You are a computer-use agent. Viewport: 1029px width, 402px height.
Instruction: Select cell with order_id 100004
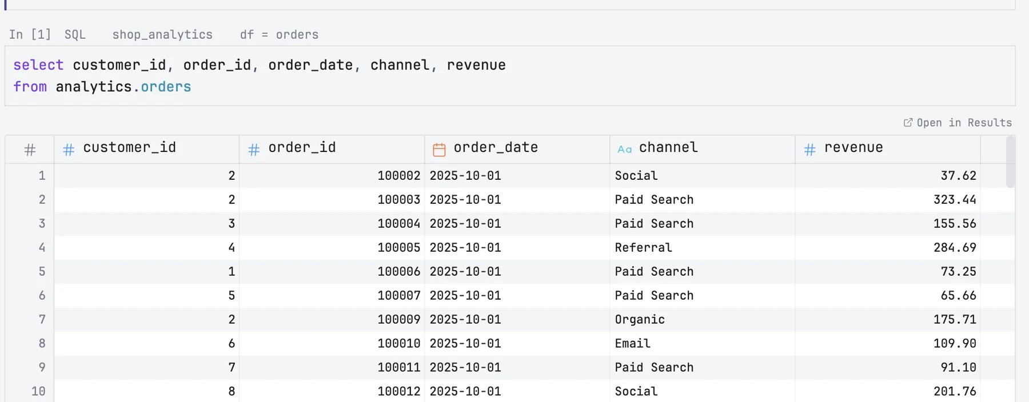332,224
